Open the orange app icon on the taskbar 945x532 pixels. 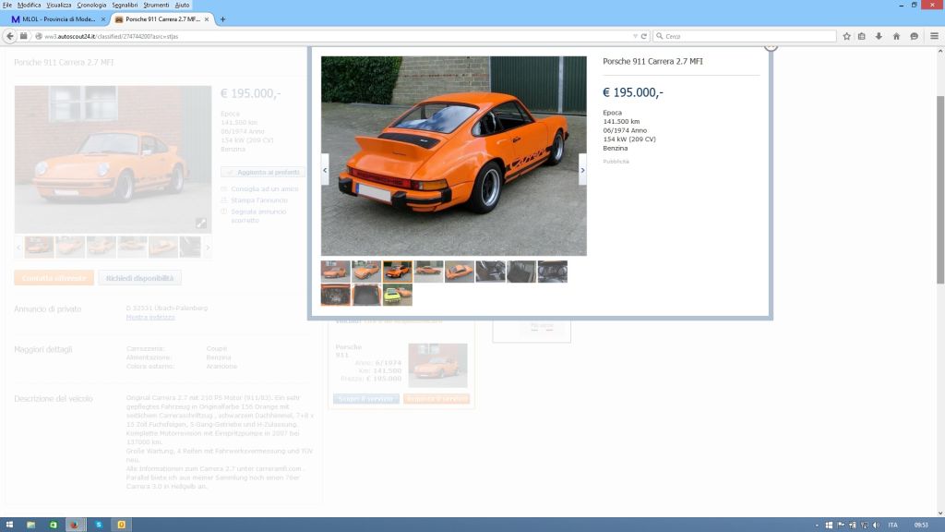(121, 525)
